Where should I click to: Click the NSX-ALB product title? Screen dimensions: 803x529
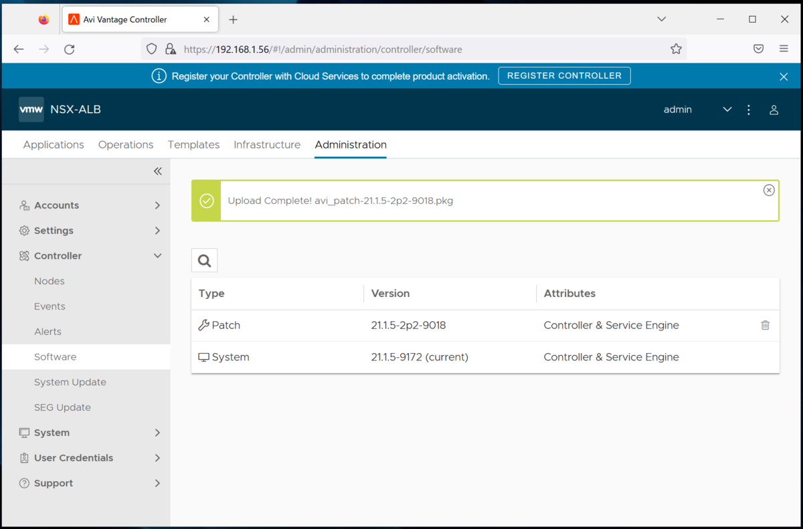point(76,110)
